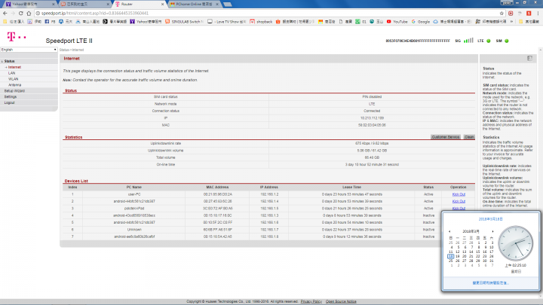Open the Privacy Policy link
Viewport: 543px width, 305px height.
[x=311, y=301]
